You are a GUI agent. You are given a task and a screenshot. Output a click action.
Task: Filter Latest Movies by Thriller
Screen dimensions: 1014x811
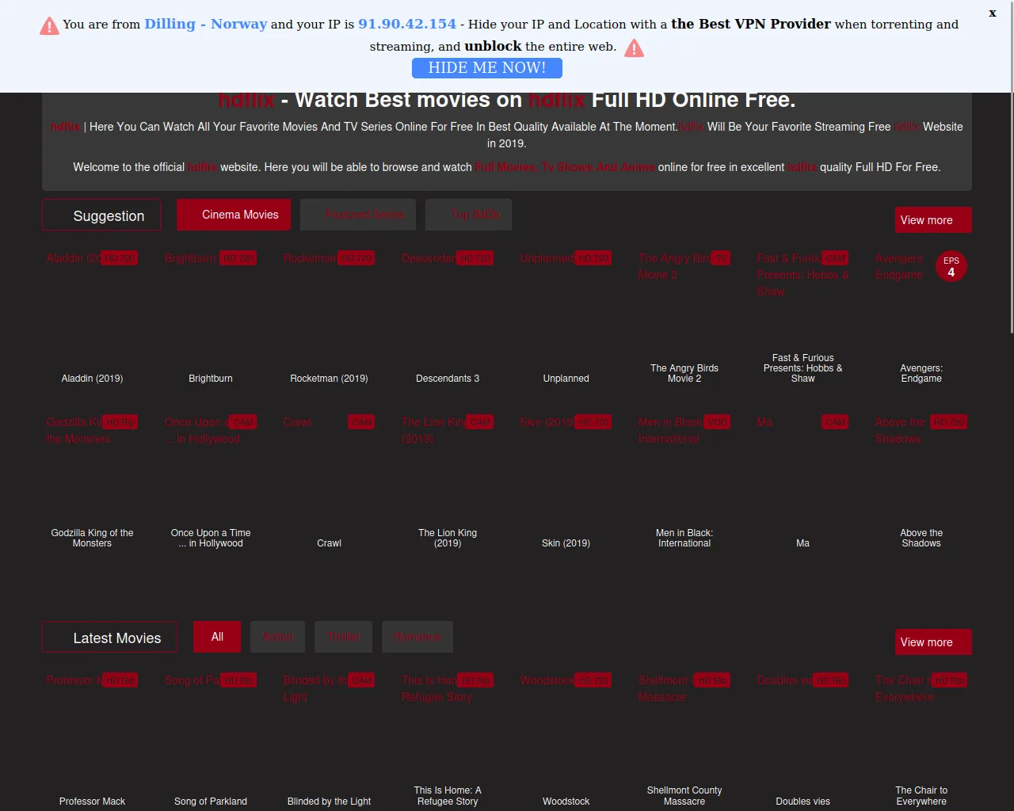344,637
